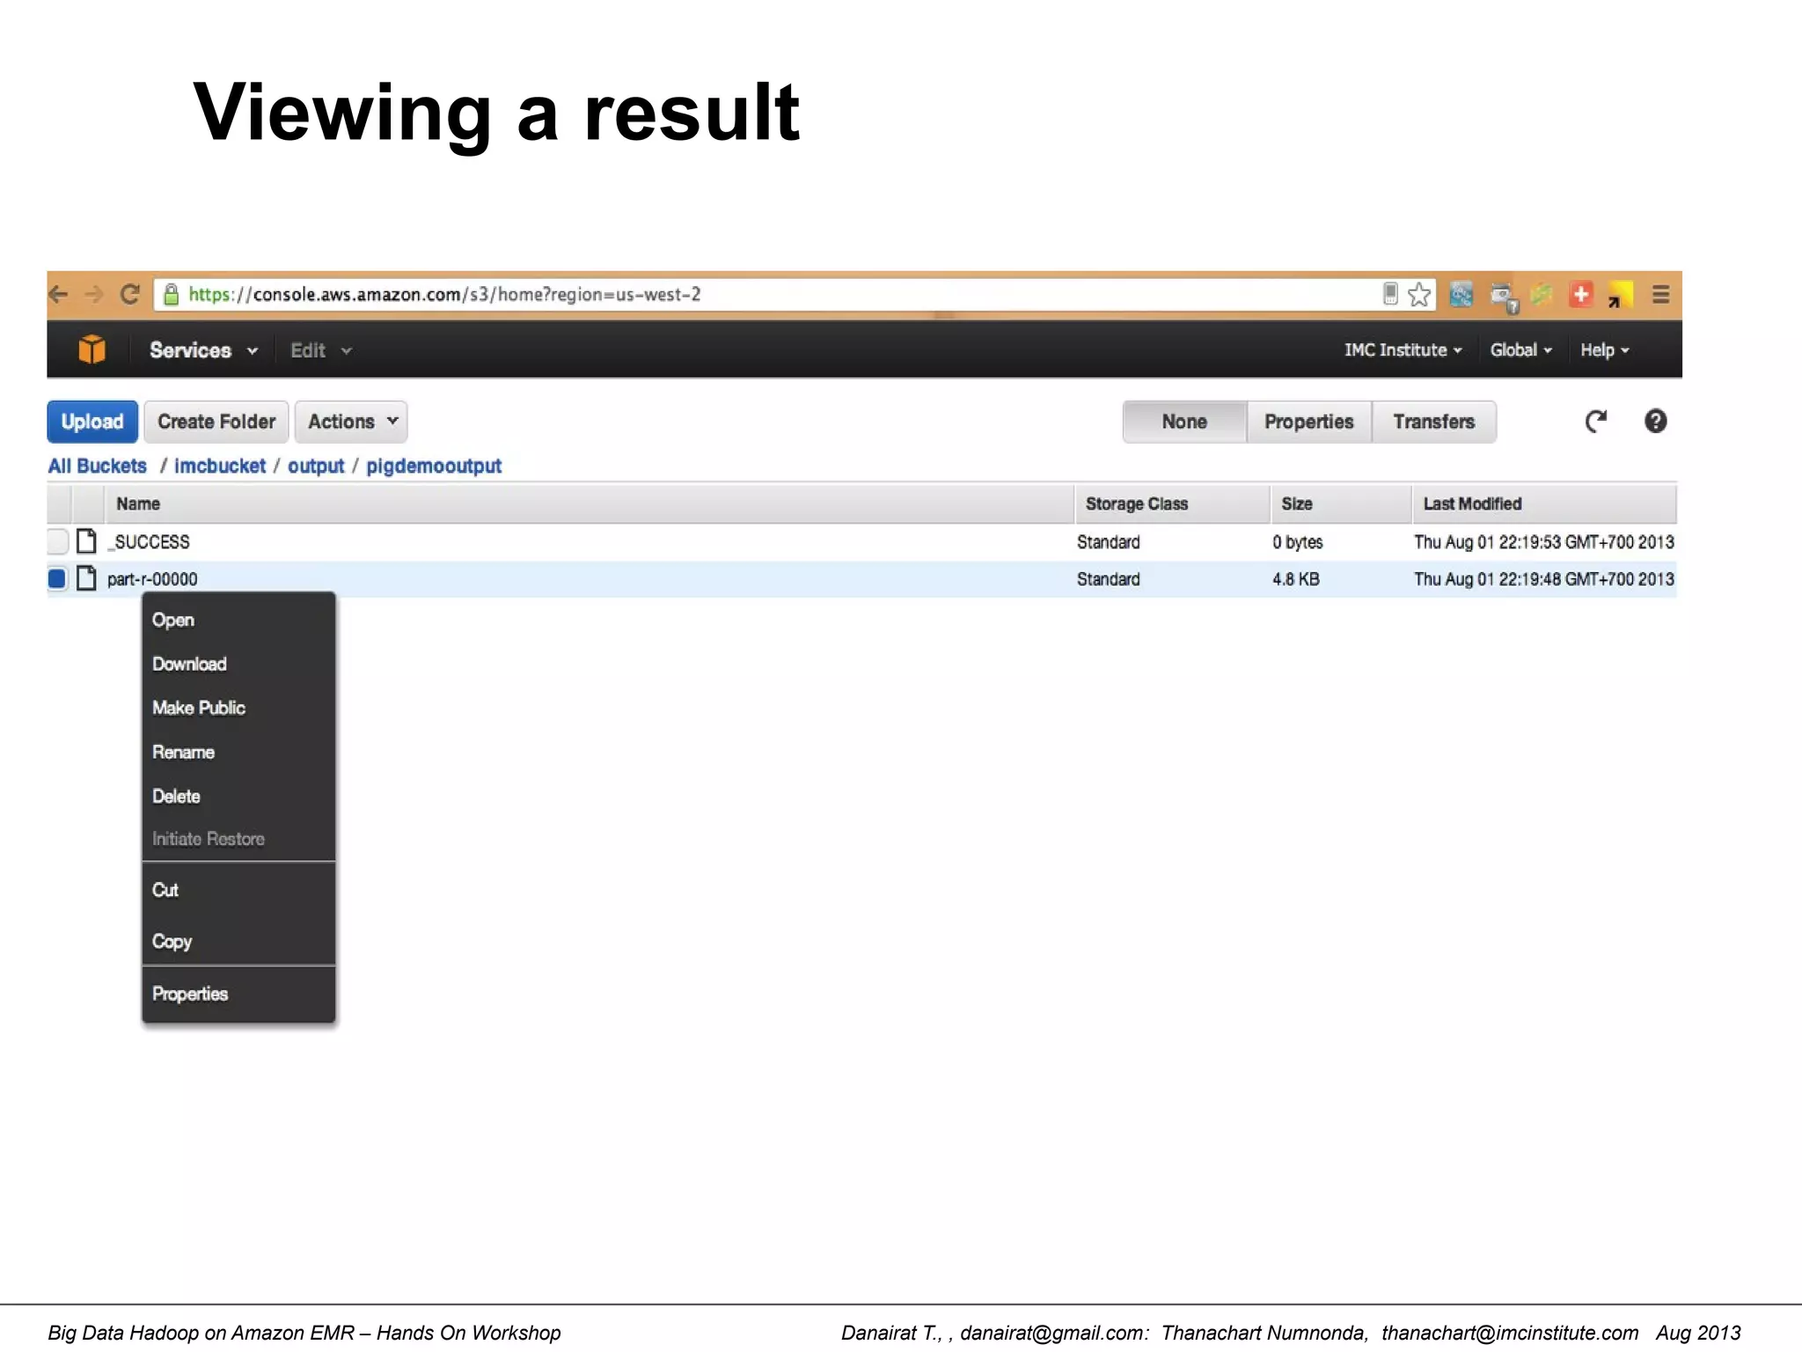
Task: Expand the Edit dropdown
Action: pyautogui.click(x=321, y=350)
